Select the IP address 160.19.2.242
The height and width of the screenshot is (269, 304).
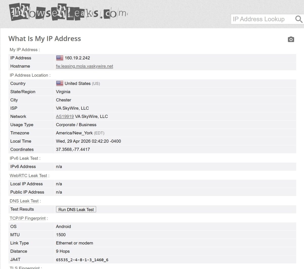click(x=77, y=58)
